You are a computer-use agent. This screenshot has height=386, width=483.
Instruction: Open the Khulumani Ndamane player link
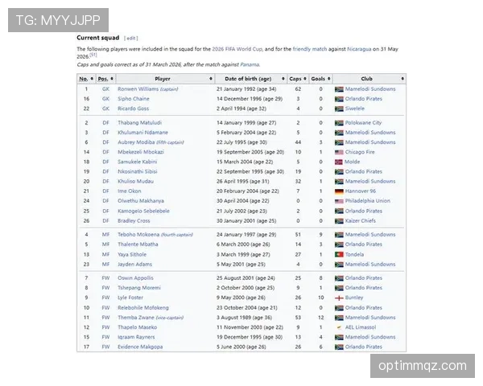(143, 133)
